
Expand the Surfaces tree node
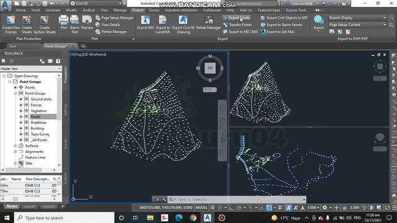(16, 146)
